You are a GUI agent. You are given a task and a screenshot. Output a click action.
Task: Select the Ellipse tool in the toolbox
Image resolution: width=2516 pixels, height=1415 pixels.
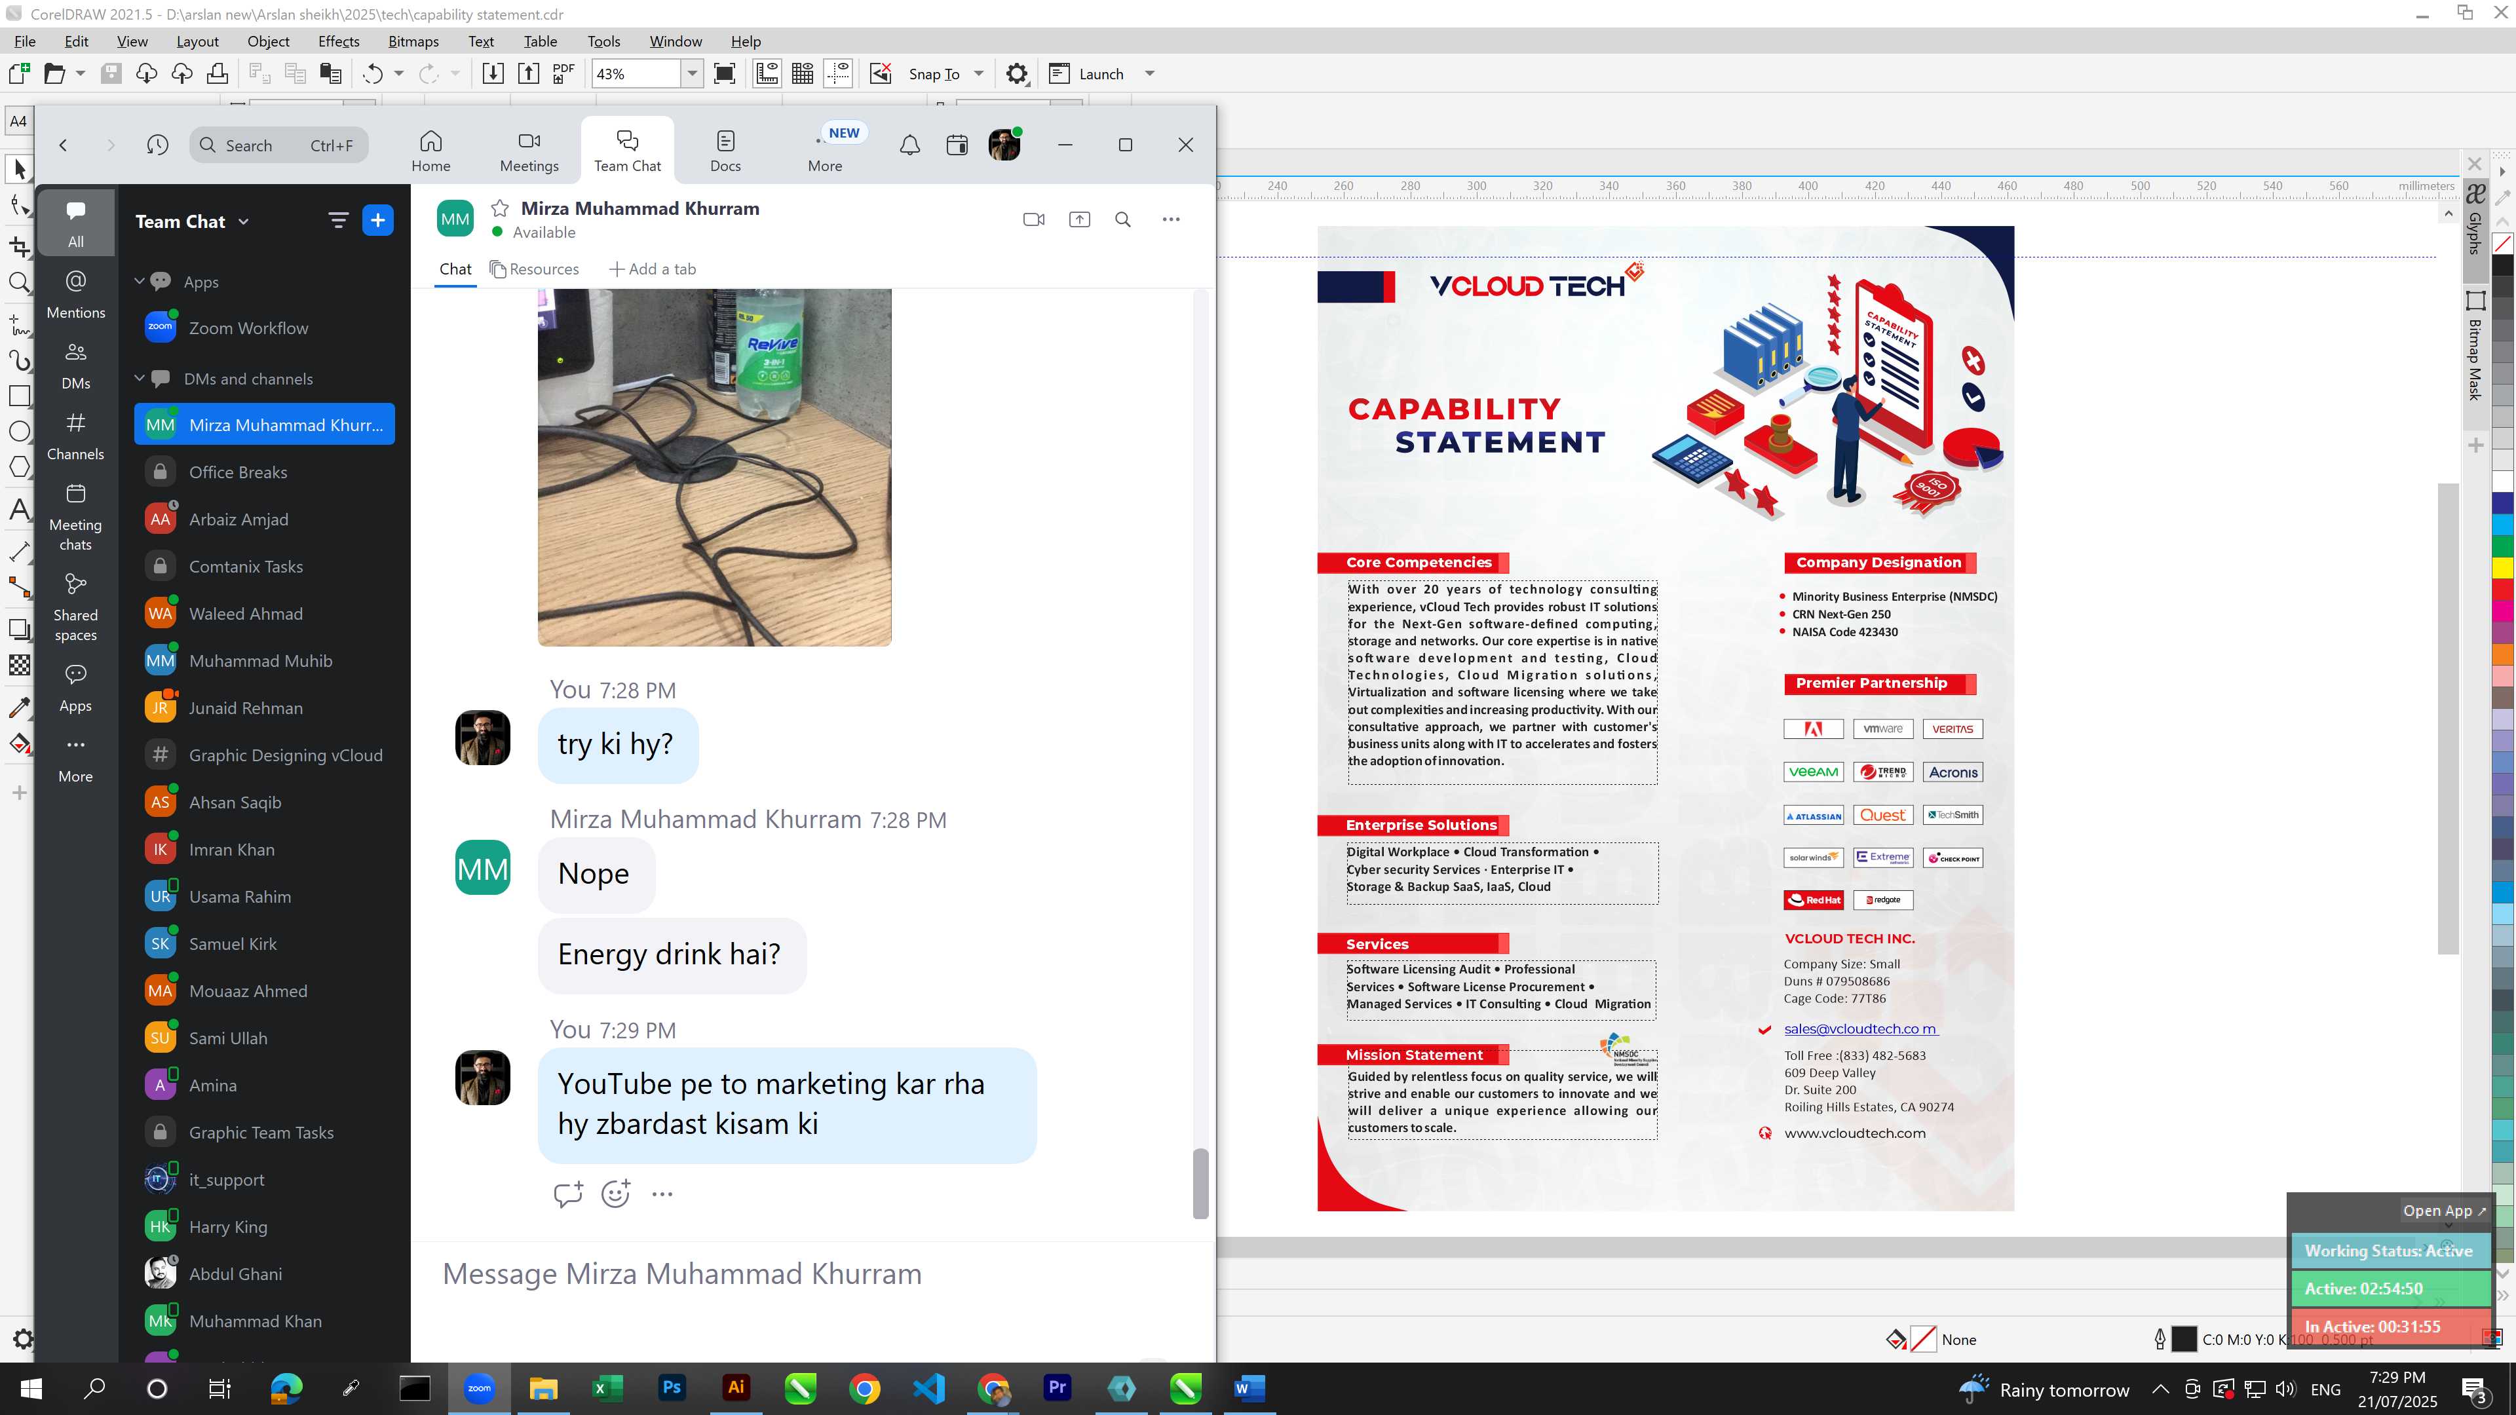20,432
